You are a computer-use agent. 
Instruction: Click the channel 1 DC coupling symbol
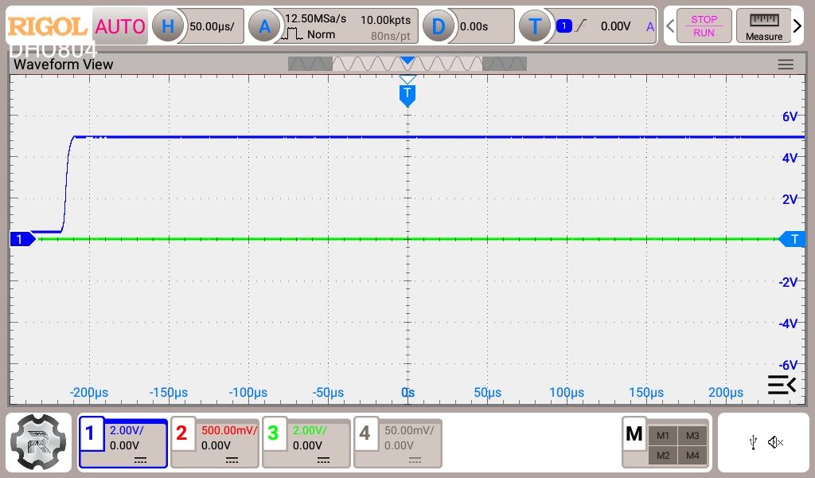click(140, 460)
